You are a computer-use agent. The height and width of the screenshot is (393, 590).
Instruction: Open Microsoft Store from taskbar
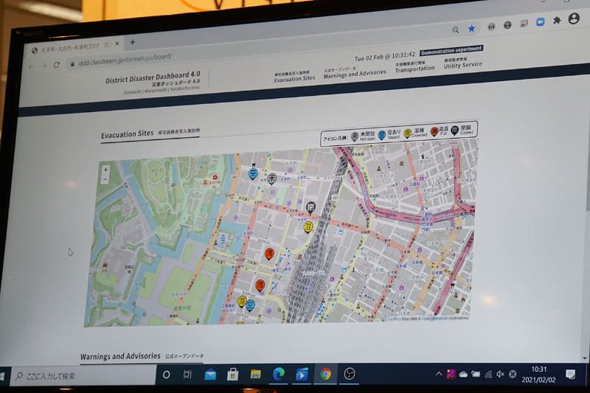click(232, 375)
